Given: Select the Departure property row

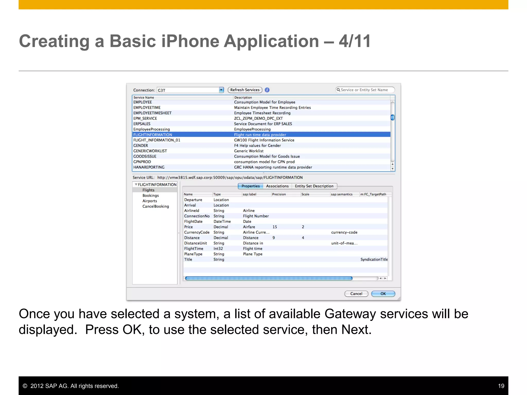Looking at the screenshot, I should pyautogui.click(x=285, y=200).
